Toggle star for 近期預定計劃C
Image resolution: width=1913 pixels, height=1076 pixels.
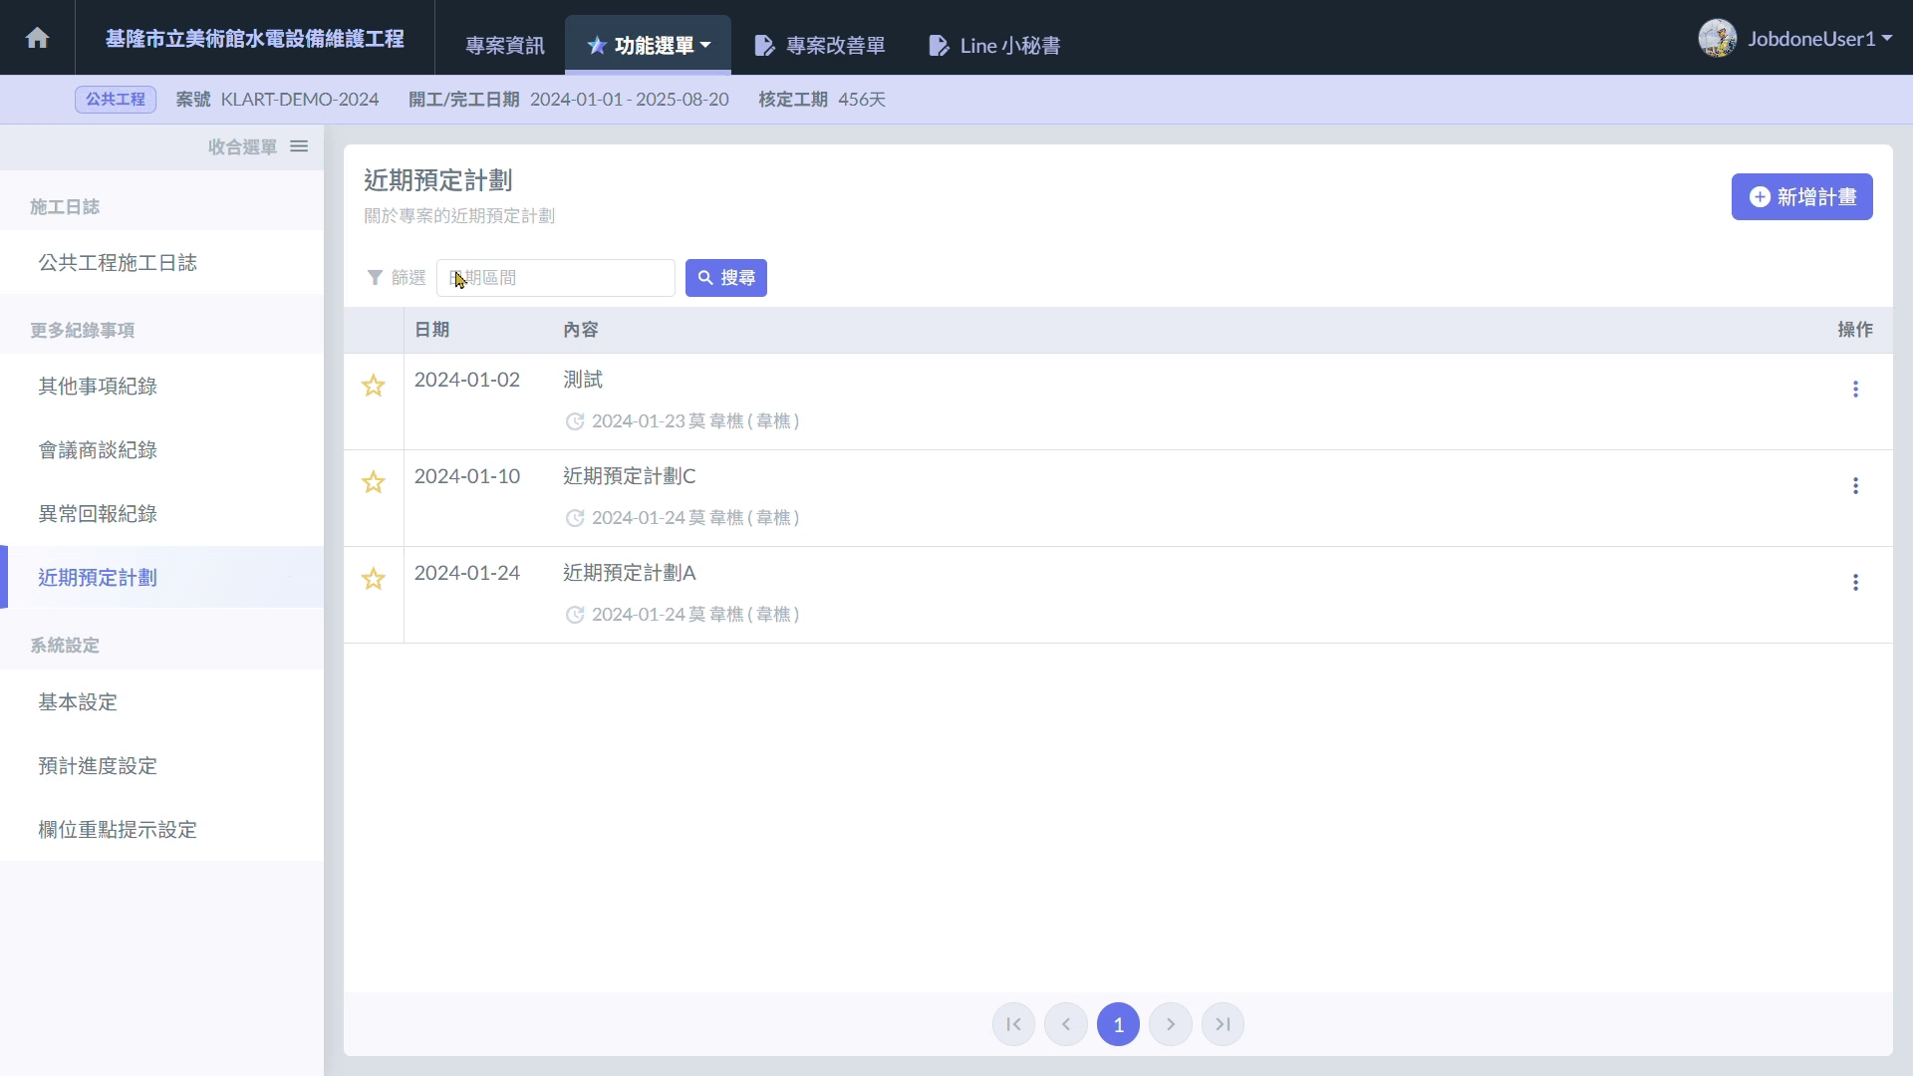[374, 483]
